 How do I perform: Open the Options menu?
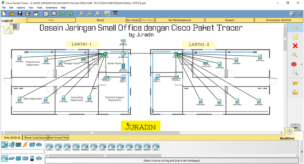(x=21, y=7)
